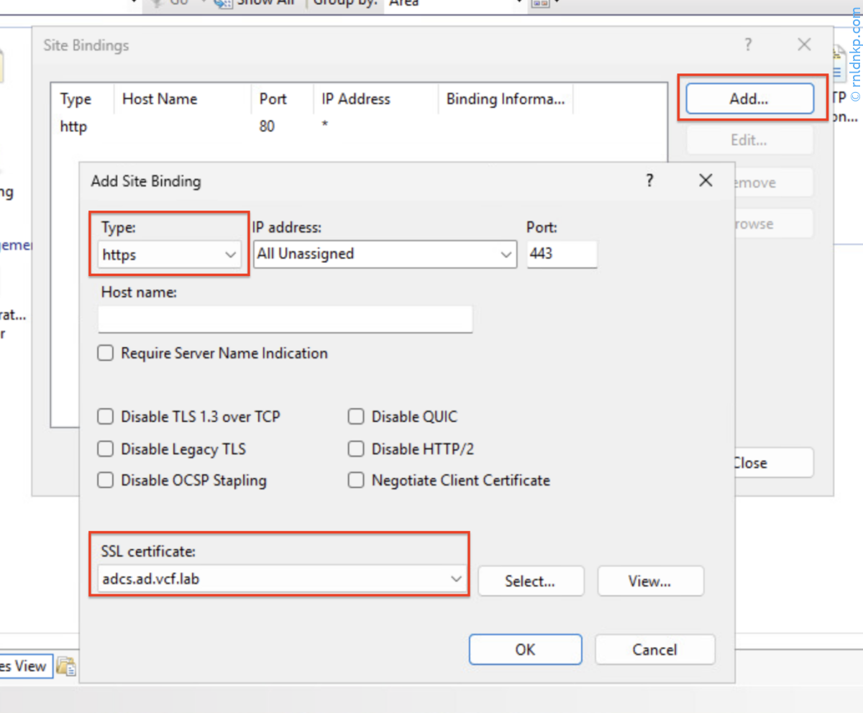Click inside the Host name text field

(x=285, y=319)
